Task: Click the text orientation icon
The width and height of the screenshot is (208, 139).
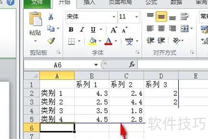Action: (x=177, y=41)
